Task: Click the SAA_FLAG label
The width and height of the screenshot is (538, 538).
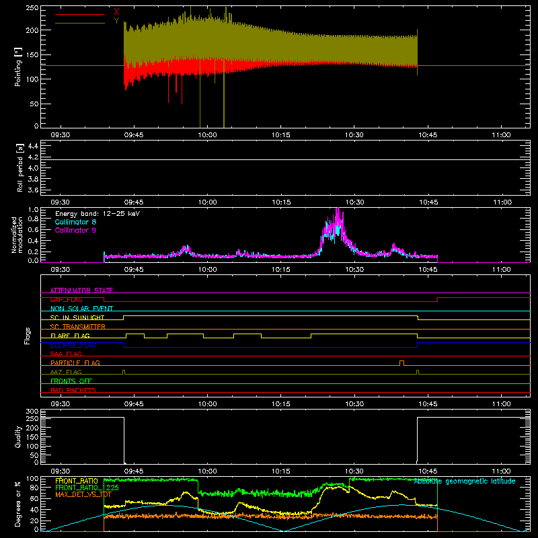Action: pyautogui.click(x=66, y=354)
